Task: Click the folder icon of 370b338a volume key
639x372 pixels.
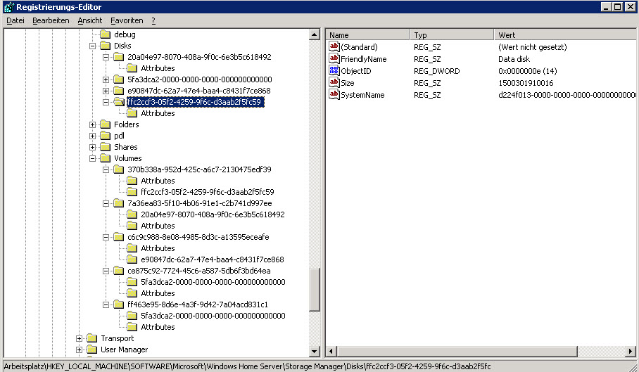Action: point(119,169)
